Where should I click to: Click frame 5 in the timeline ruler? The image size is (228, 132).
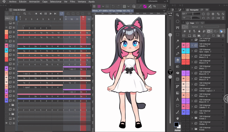(43, 19)
